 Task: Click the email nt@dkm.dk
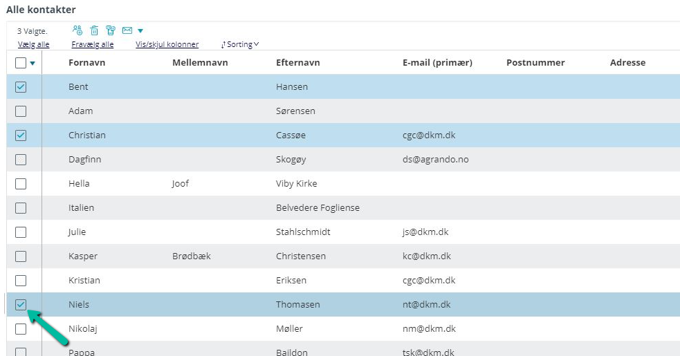pos(426,304)
